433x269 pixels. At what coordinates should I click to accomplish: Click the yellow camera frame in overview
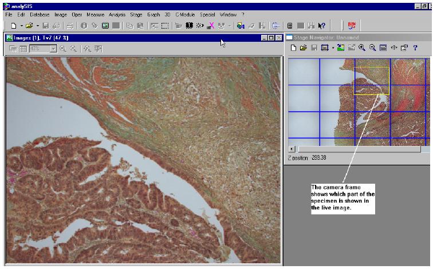tap(372, 81)
